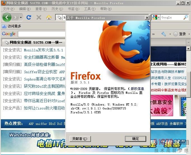Open the 安全扫描器再出新番 article link
Viewport: 191px width, 155px height.
44,57
